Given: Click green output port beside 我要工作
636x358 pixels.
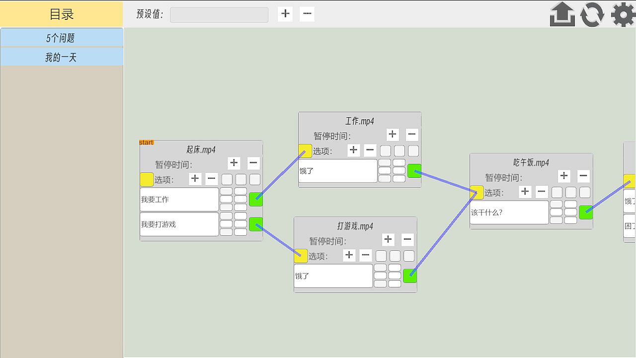Looking at the screenshot, I should 256,199.
